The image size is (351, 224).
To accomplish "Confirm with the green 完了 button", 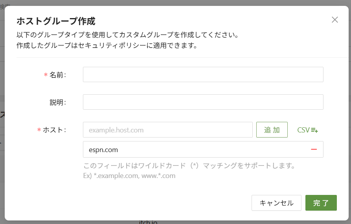I will pyautogui.click(x=321, y=203).
